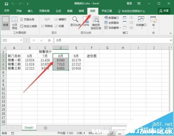Screen dimensions: 174x136
Task: Click 全部重排 arrange all
Action: click(111, 23)
